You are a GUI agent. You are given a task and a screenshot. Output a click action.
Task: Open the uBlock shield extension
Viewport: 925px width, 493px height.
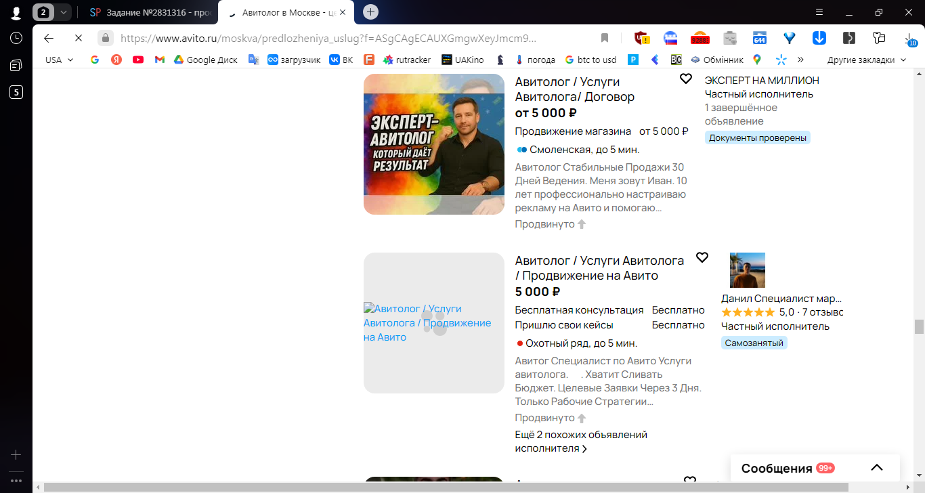click(x=641, y=38)
